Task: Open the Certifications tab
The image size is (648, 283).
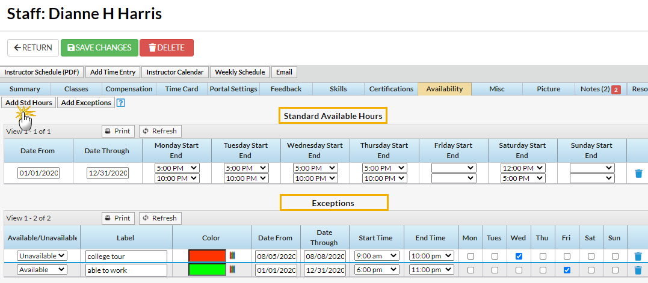Action: click(391, 89)
